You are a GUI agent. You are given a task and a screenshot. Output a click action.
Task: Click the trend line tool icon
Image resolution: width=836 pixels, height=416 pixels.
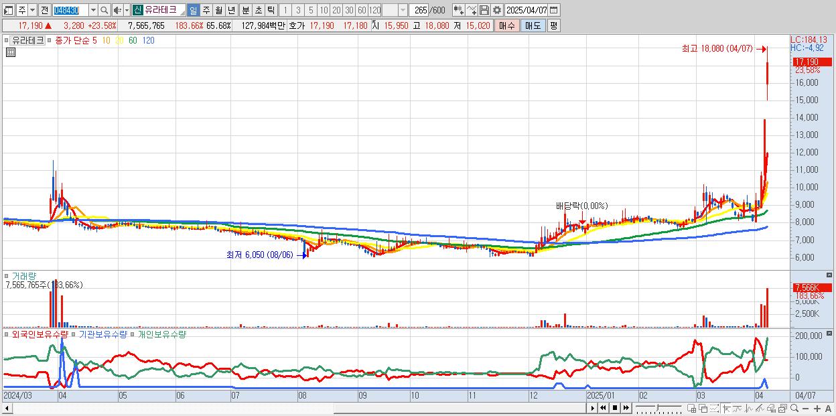[738, 408]
